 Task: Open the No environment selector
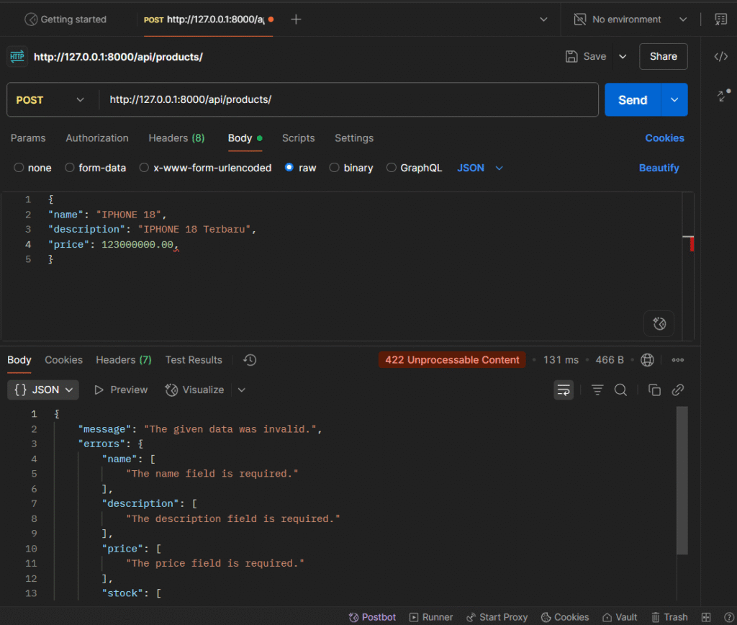[630, 19]
